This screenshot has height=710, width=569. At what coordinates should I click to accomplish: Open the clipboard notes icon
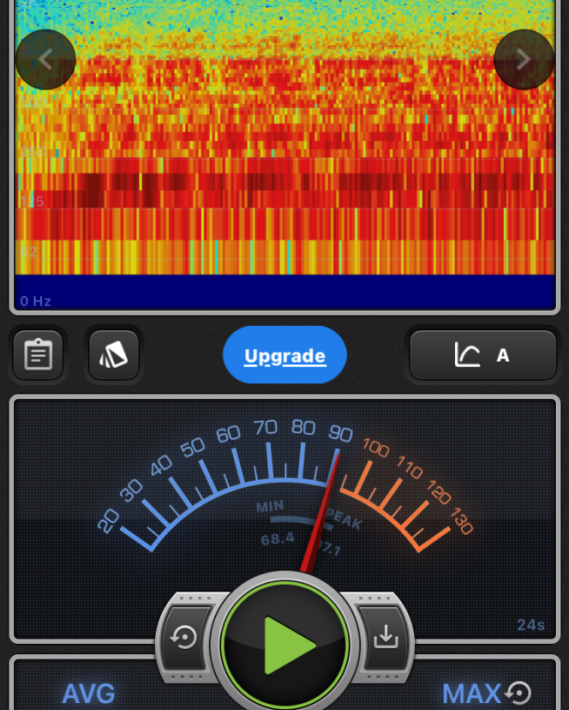(x=38, y=355)
